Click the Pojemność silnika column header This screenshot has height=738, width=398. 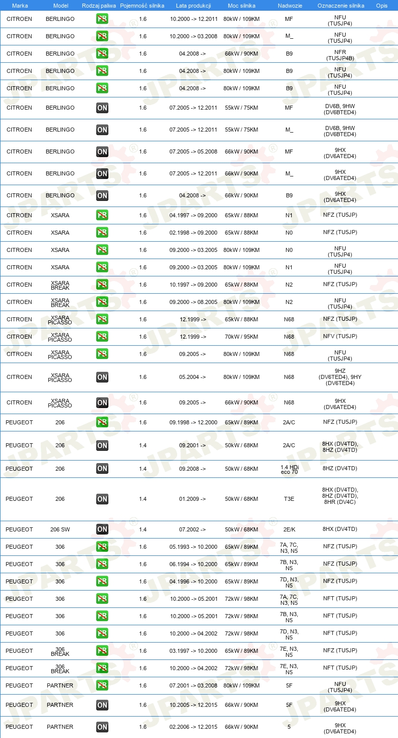point(142,6)
